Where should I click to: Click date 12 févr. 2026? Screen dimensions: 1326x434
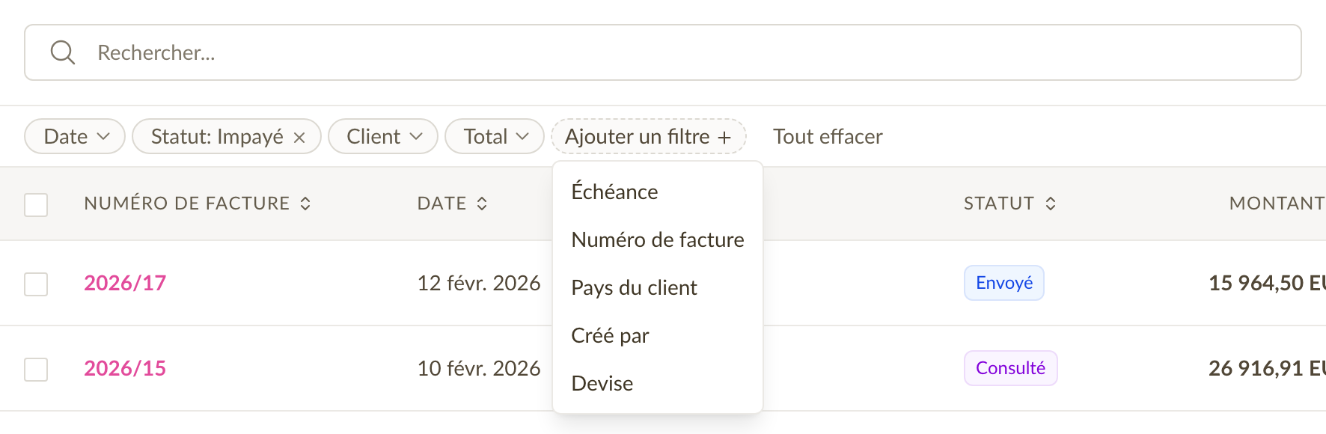pyautogui.click(x=479, y=283)
